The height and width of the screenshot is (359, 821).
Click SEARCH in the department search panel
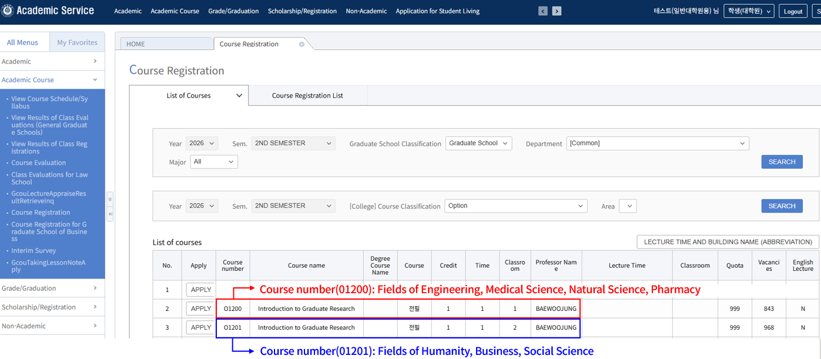point(782,162)
